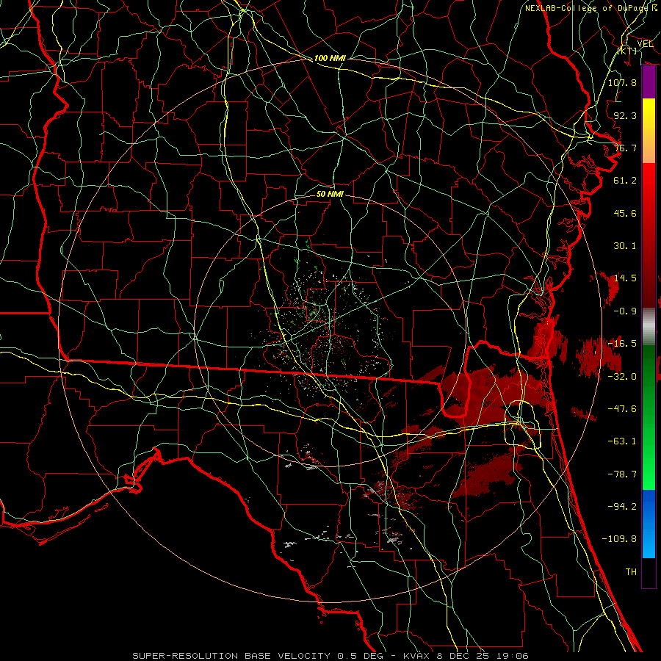Screen dimensions: 661x661
Task: Click the blue segment of the color bar
Action: [x=649, y=524]
